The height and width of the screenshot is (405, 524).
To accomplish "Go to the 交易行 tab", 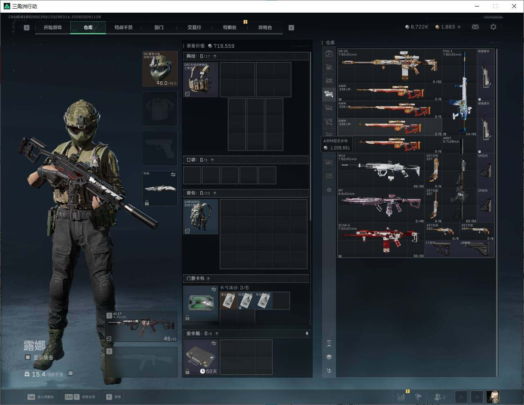I will click(194, 27).
